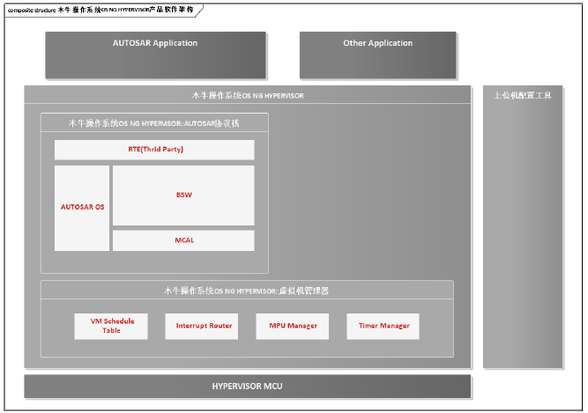Image resolution: width=588 pixels, height=413 pixels.
Task: Click the 木牛操作系统OS NG HYPERVISOR header title
Action: [248, 95]
